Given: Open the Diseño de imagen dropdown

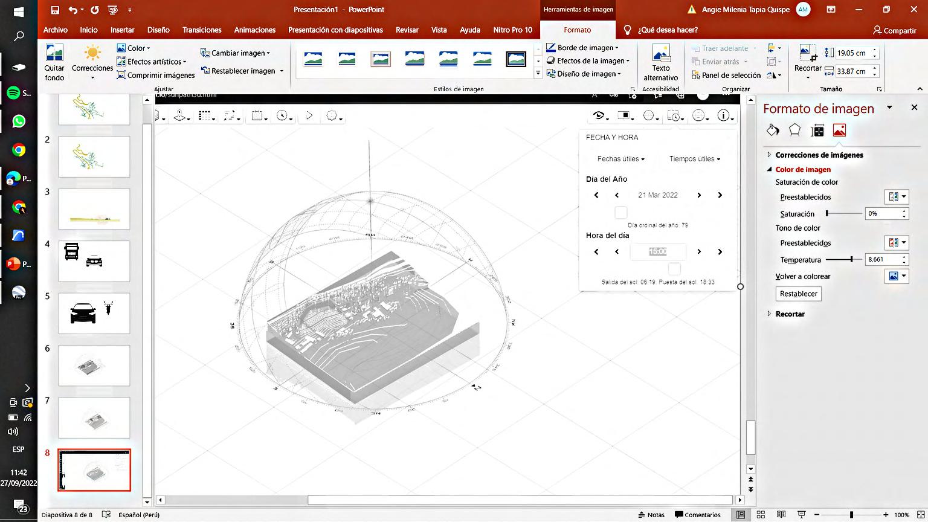Looking at the screenshot, I should pyautogui.click(x=584, y=74).
